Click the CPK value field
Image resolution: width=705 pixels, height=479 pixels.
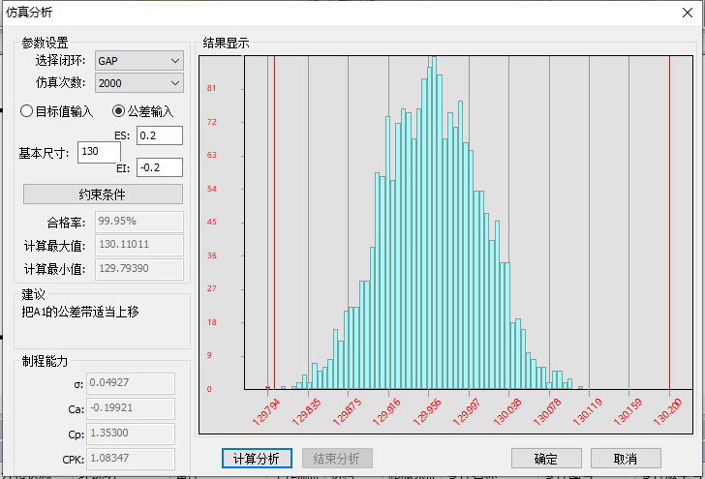[x=130, y=459]
